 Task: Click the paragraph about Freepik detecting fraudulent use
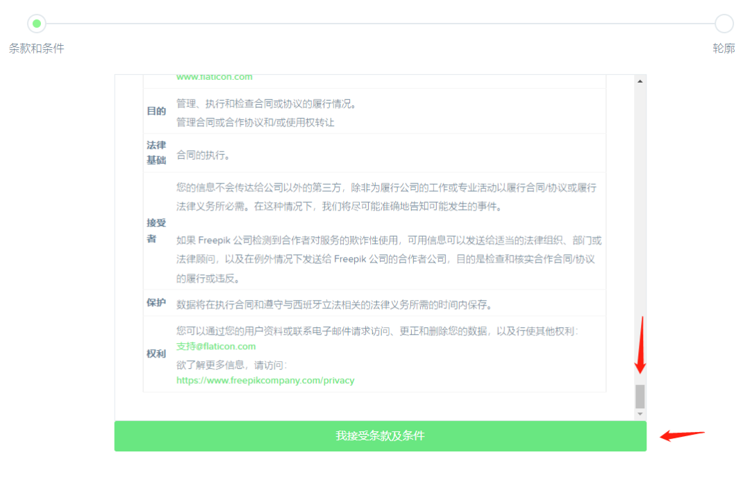[387, 259]
